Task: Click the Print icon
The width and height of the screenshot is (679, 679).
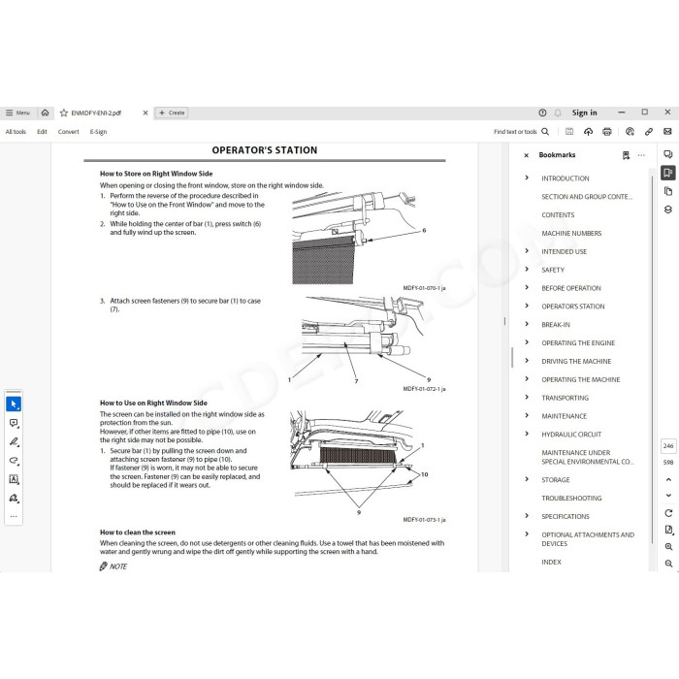Action: tap(607, 132)
